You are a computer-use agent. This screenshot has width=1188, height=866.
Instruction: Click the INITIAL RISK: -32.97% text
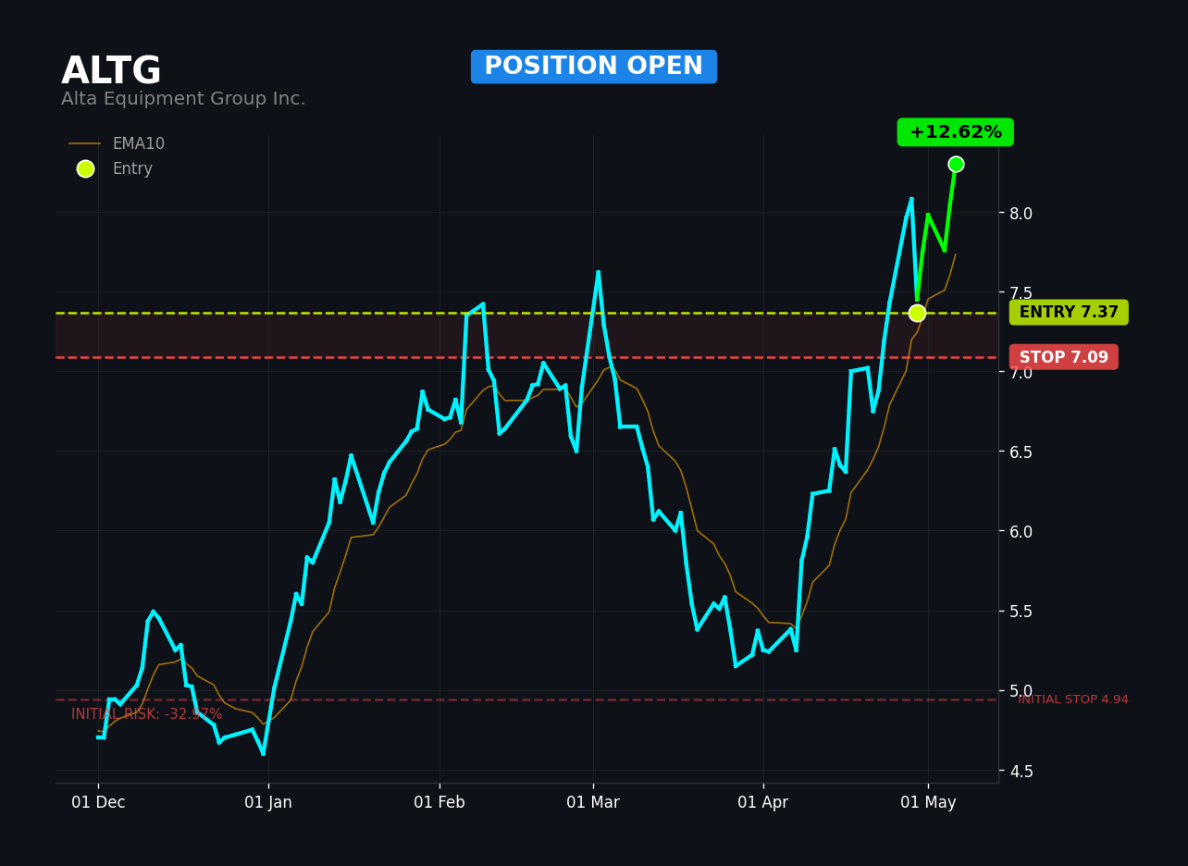(x=147, y=714)
